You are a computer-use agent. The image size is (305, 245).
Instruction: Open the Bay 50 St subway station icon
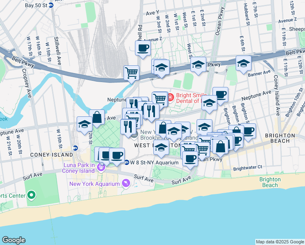tap(51, 5)
